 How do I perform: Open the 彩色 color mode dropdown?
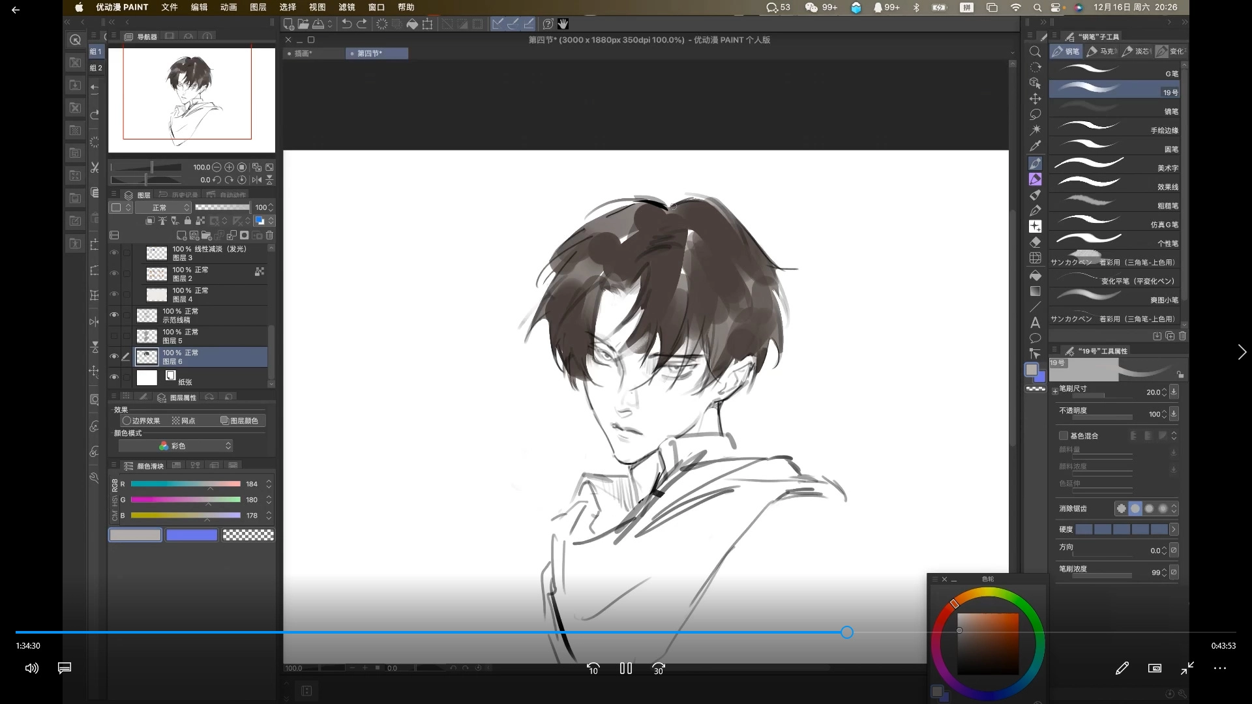176,446
